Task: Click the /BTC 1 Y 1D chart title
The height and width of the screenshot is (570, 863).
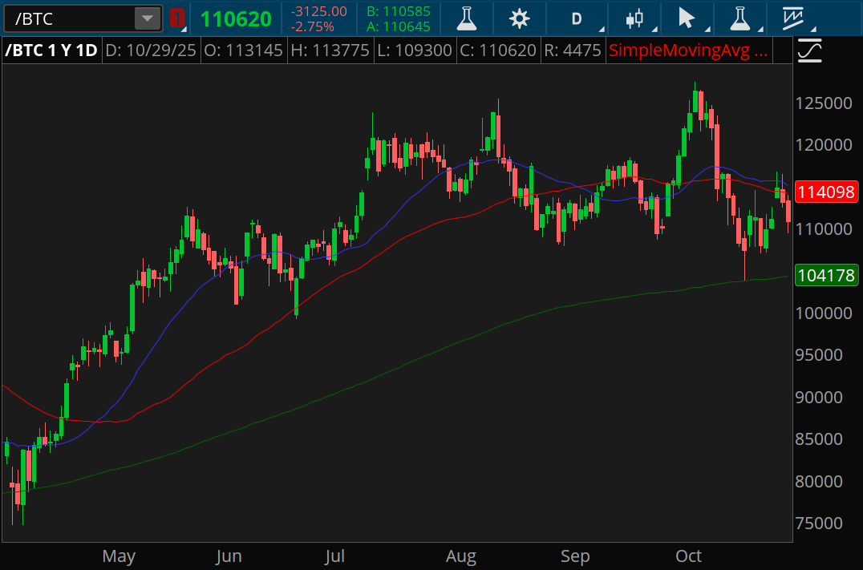Action: coord(51,51)
